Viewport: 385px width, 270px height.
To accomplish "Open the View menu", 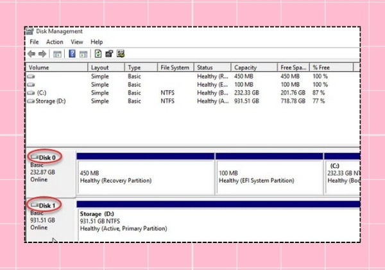I will [x=77, y=42].
